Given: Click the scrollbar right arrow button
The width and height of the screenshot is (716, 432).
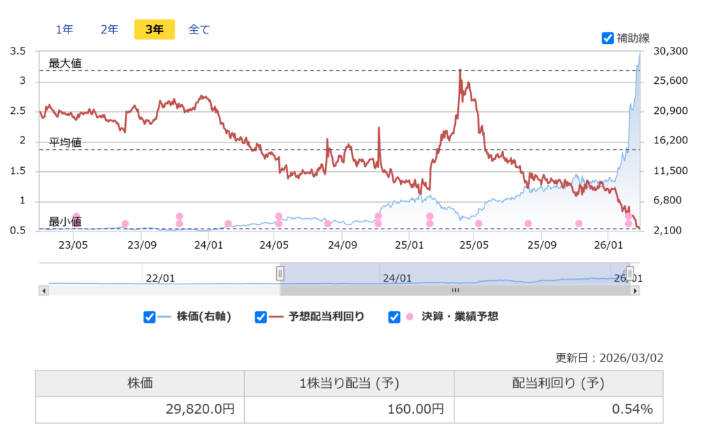Looking at the screenshot, I should coord(635,290).
